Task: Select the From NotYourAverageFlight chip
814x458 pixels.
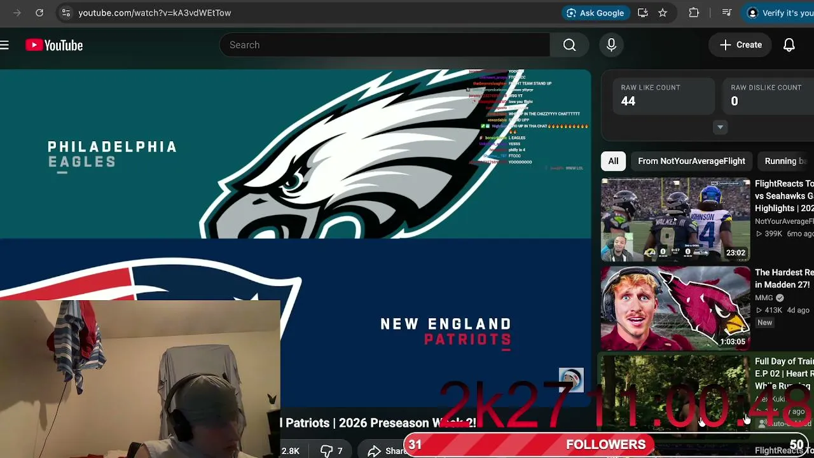Action: tap(691, 161)
